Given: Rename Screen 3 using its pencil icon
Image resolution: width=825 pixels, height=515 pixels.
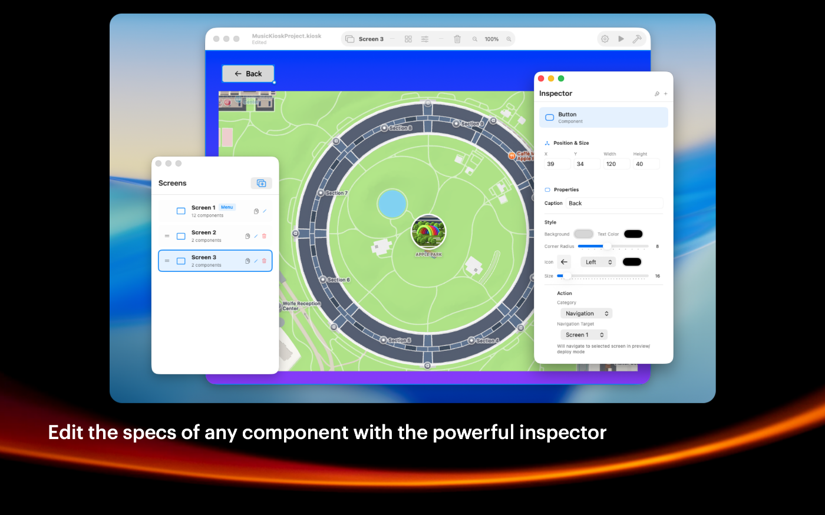Looking at the screenshot, I should (x=256, y=261).
